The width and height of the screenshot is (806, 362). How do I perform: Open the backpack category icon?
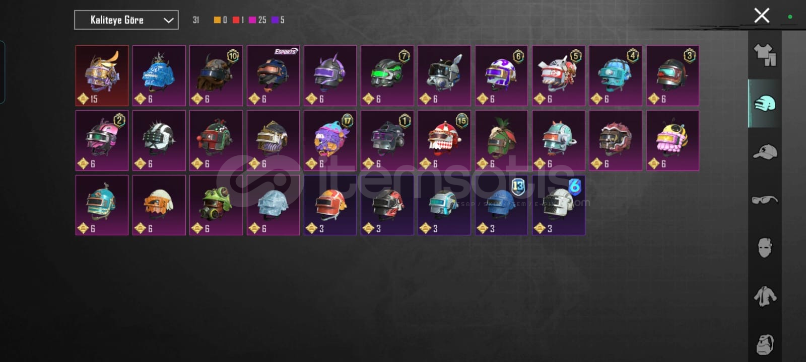(x=765, y=343)
